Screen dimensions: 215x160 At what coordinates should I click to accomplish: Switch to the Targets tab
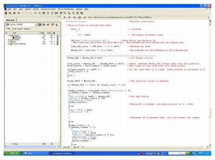pos(27,29)
